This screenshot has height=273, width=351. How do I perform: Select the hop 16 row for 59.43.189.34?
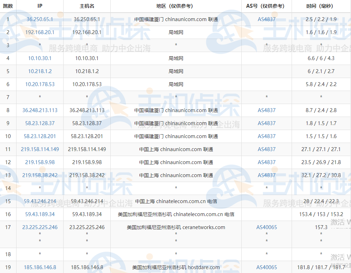click(40, 214)
